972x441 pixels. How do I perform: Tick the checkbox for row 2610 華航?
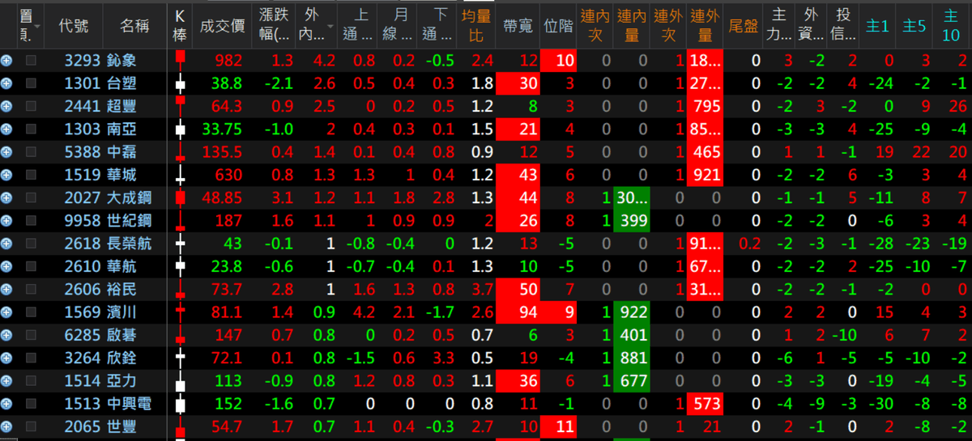pos(31,265)
